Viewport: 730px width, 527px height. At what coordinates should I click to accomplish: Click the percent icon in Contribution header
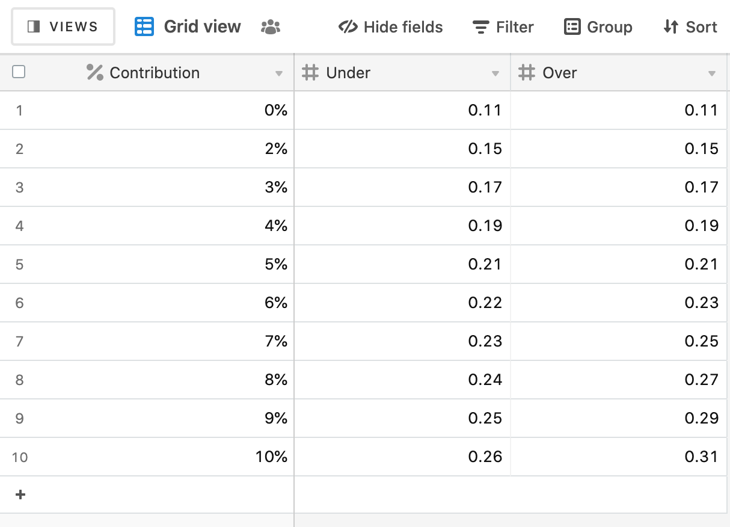(95, 73)
